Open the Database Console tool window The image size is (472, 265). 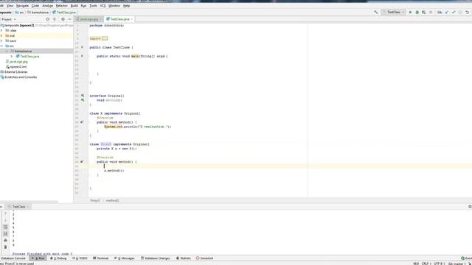[x=13, y=258]
